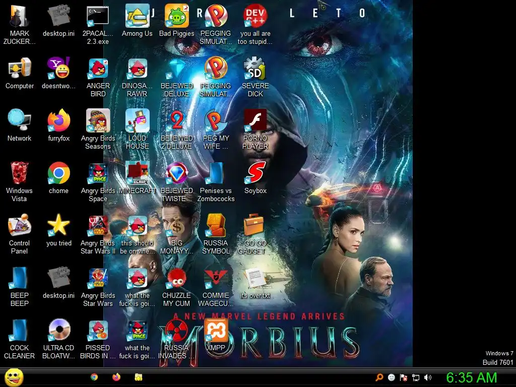Select the BEJEWED 2 DELUXE shortcut
Screen dimensions: 516x387
[x=177, y=129]
